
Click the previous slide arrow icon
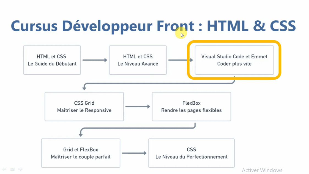pyautogui.click(x=5, y=169)
